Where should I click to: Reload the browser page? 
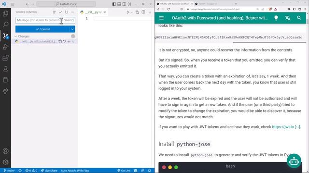point(169,9)
